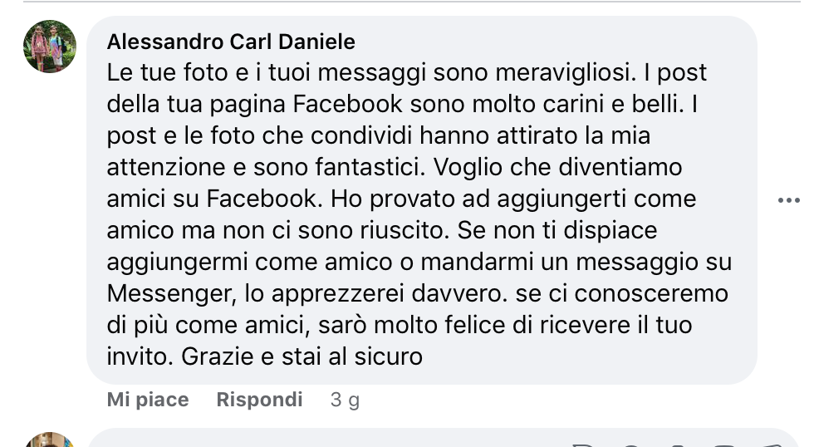Add a GIF via the comment box icon

[724, 445]
